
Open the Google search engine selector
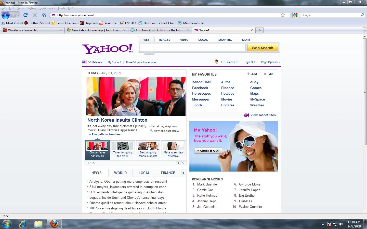pyautogui.click(x=296, y=15)
